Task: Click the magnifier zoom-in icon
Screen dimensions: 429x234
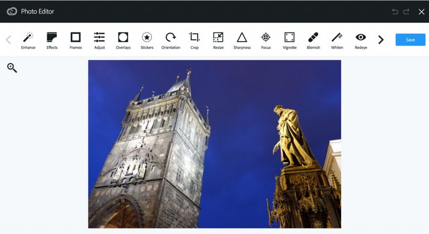Action: coord(12,68)
